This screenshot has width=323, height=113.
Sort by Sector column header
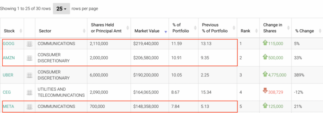click(x=45, y=31)
